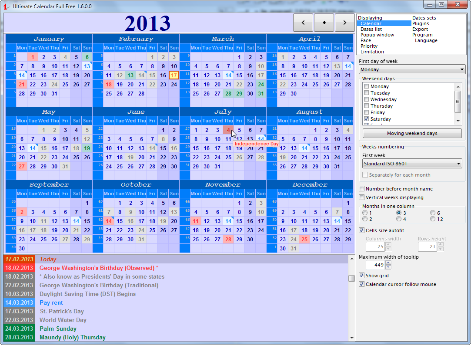Set Months in one column to 12
This screenshot has width=471, height=345.
(x=433, y=219)
